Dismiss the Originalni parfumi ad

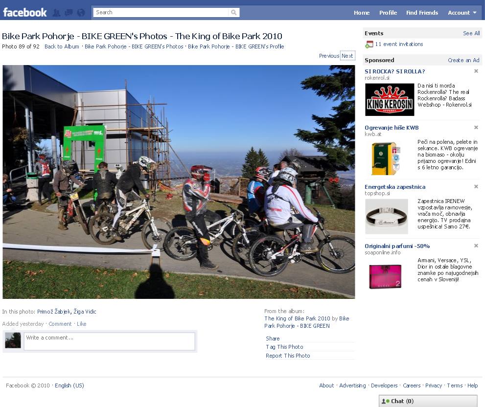point(476,246)
